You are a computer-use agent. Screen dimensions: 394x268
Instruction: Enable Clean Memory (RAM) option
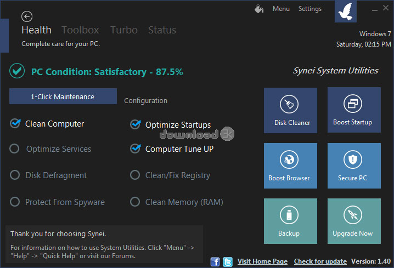coord(135,202)
